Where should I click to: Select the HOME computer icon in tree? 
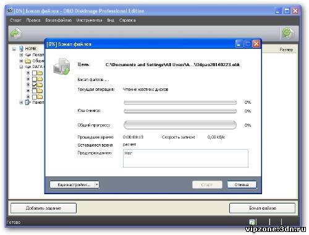click(21, 49)
